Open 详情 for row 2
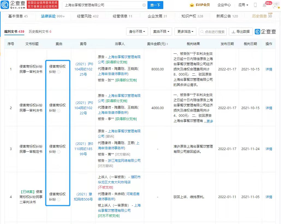The height and width of the screenshot is (224, 281). tap(269, 108)
